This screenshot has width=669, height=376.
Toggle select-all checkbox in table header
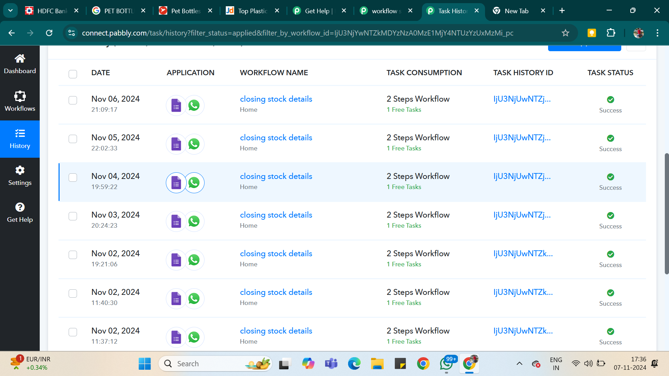click(x=73, y=74)
